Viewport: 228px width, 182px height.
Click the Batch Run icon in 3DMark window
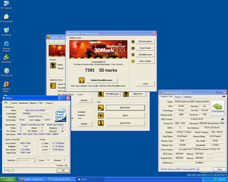pos(126,94)
